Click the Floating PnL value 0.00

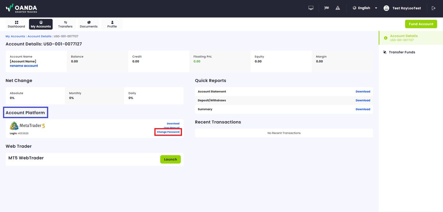pyautogui.click(x=197, y=62)
